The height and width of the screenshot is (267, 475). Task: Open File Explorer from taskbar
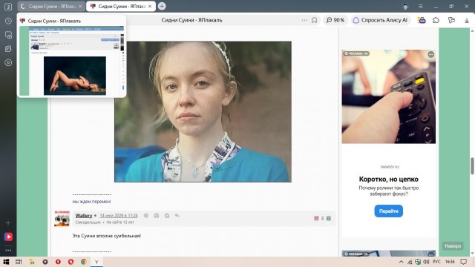pos(32,262)
